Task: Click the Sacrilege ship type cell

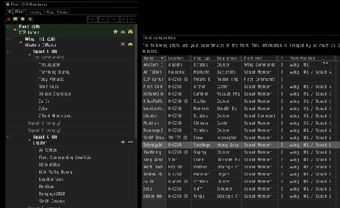Action: click(x=202, y=145)
